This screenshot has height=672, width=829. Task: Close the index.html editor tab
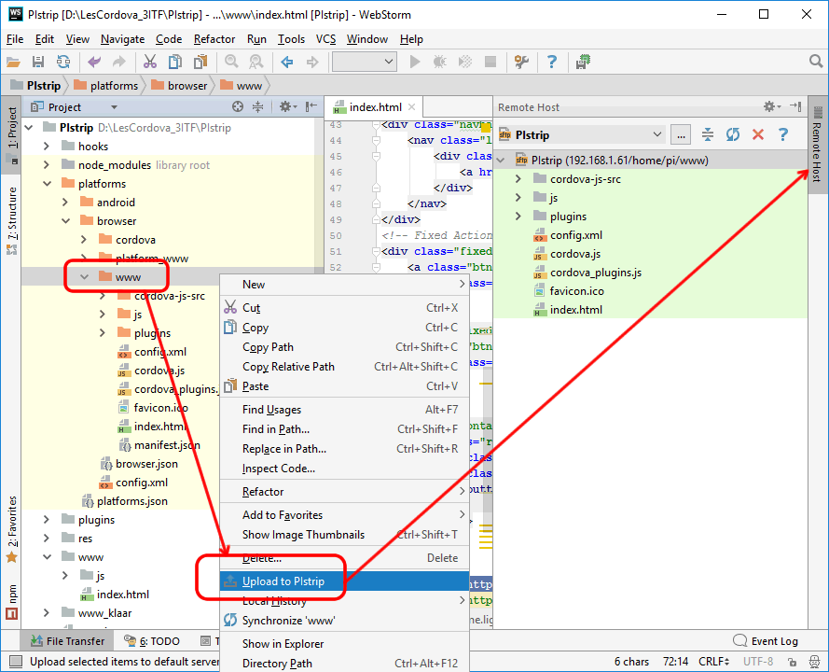411,107
